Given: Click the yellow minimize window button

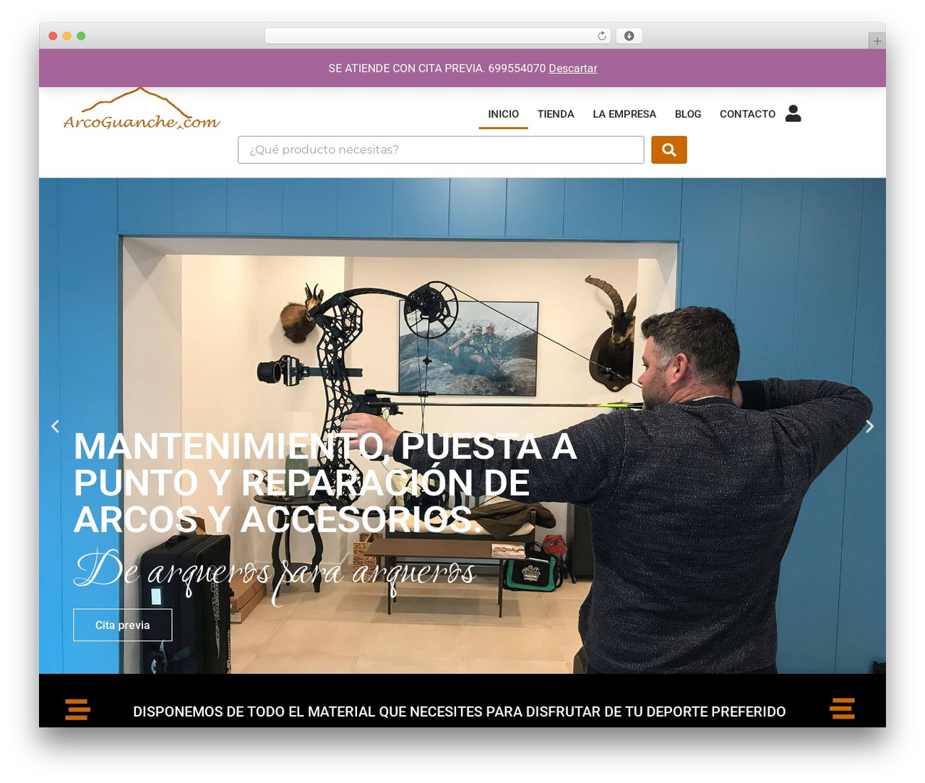Looking at the screenshot, I should tap(66, 36).
